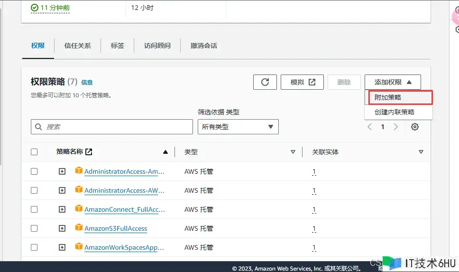Choose 创建内联策略 from the menu

(398, 112)
